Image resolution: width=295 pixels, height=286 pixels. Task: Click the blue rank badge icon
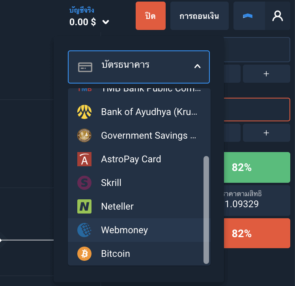tap(248, 16)
